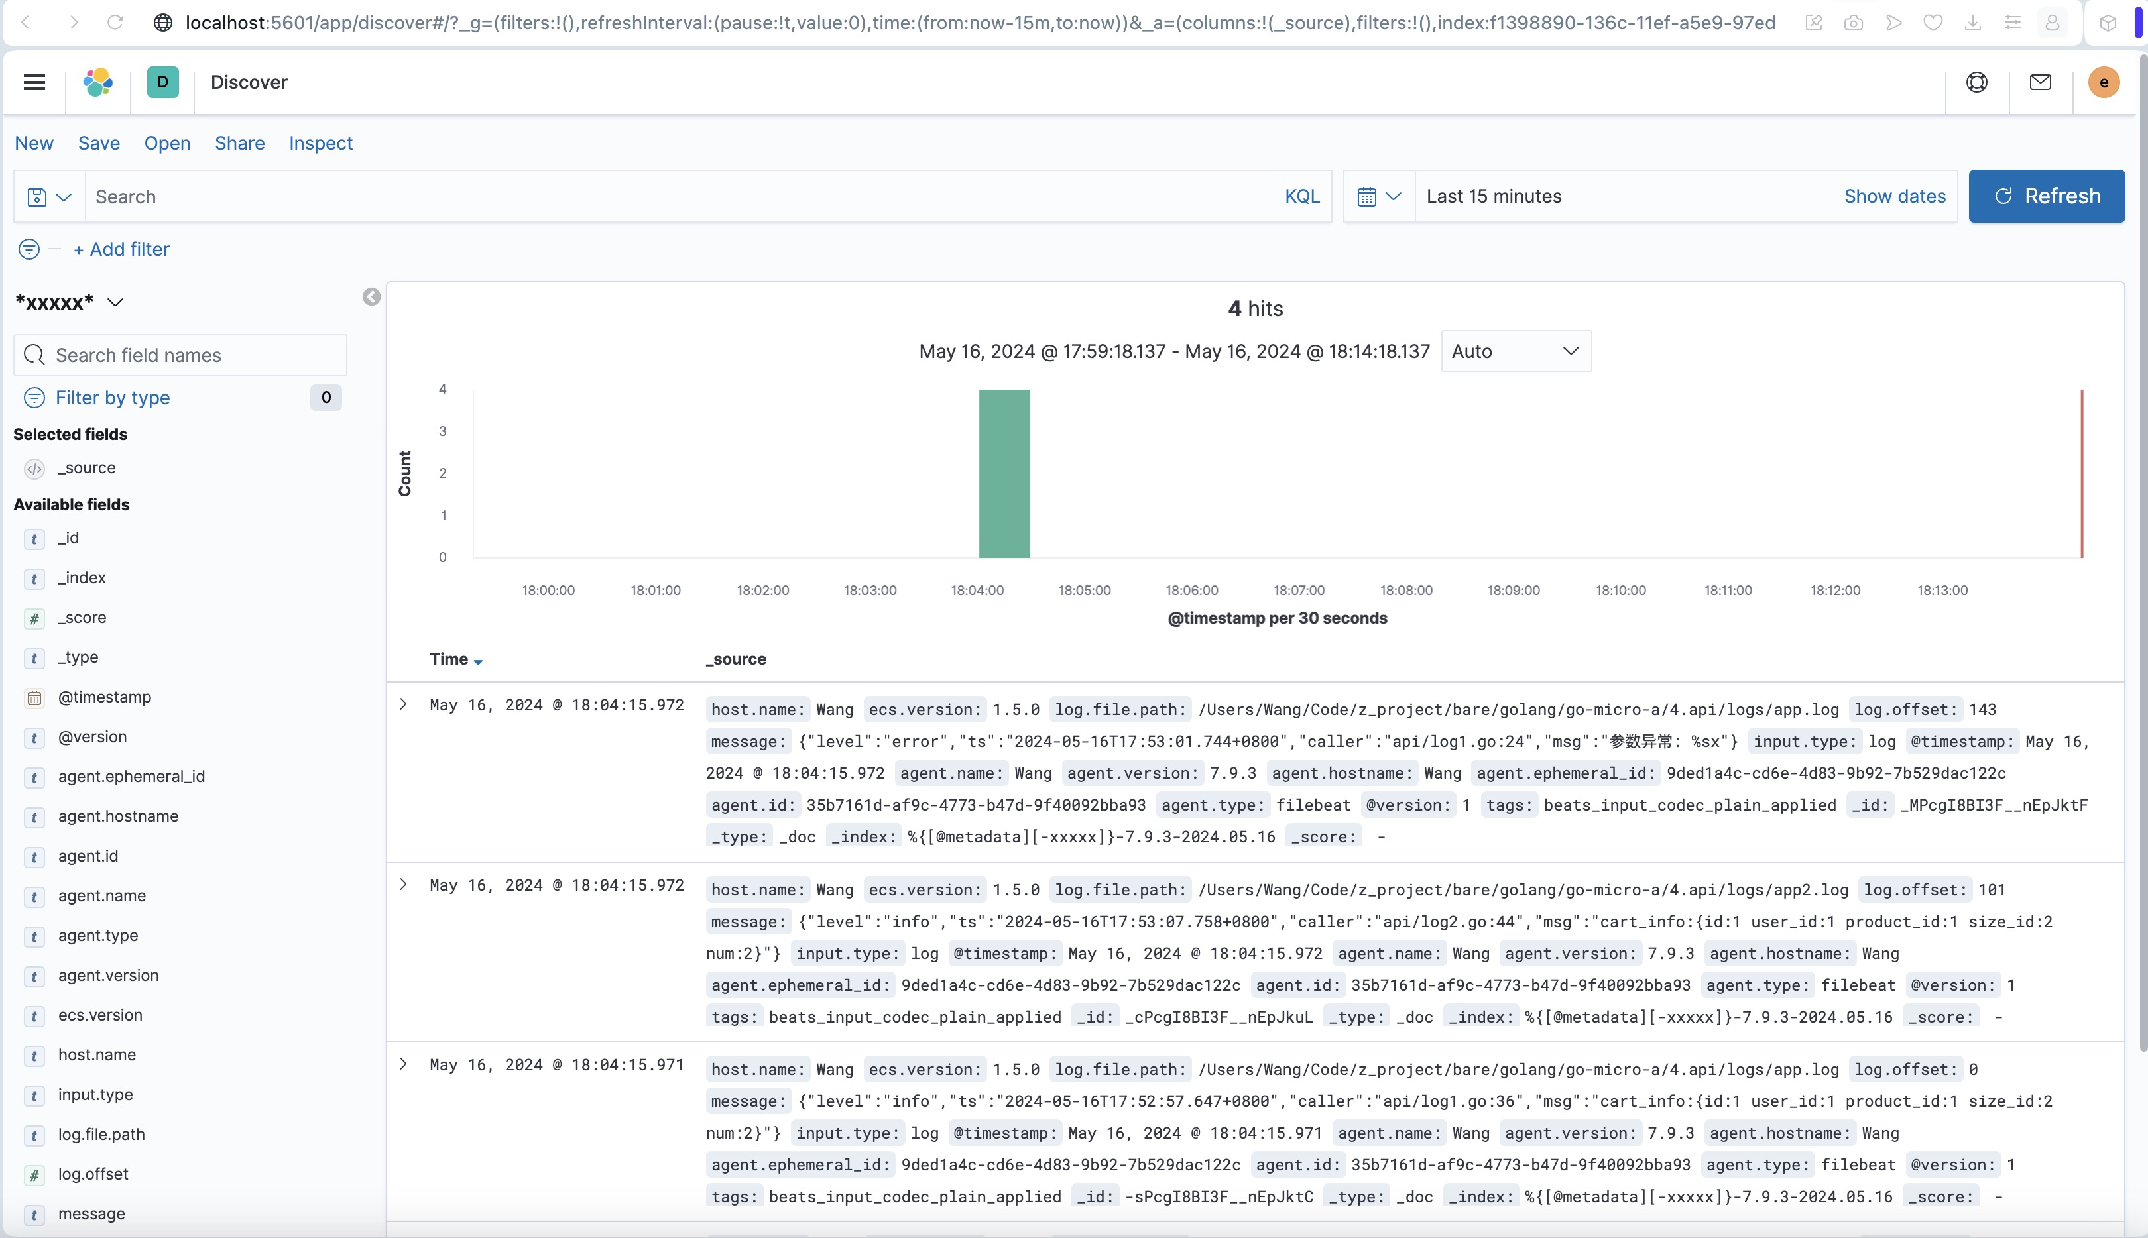Reload the browser page
The height and width of the screenshot is (1238, 2148).
(115, 22)
